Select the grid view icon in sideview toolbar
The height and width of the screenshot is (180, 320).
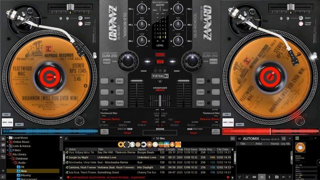point(254,177)
